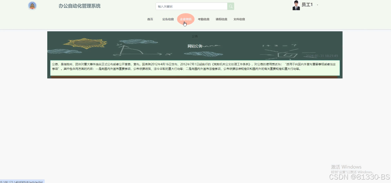Open 文件信息 menu item
This screenshot has width=391, height=183.
239,19
